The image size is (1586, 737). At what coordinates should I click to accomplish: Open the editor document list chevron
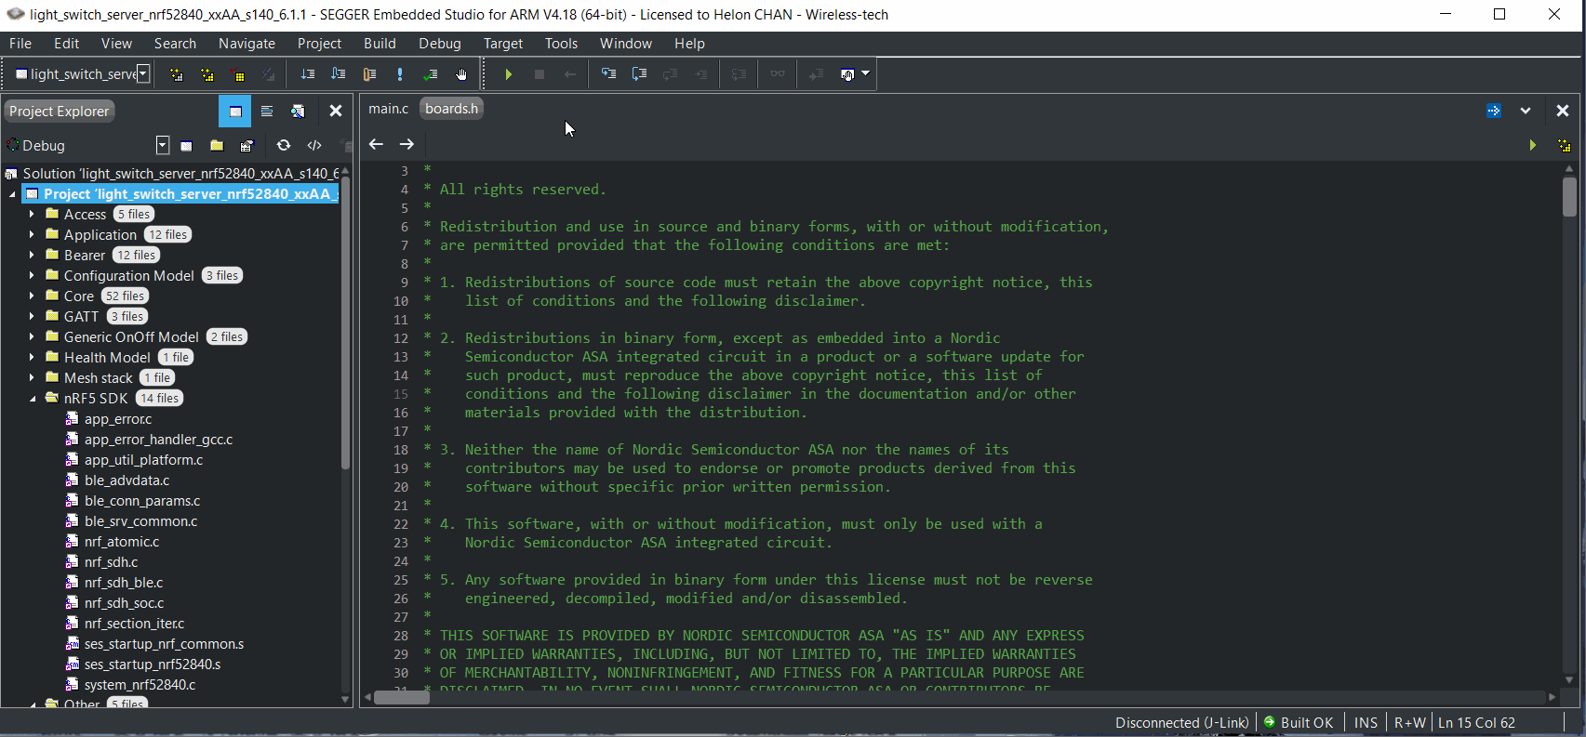[1526, 111]
